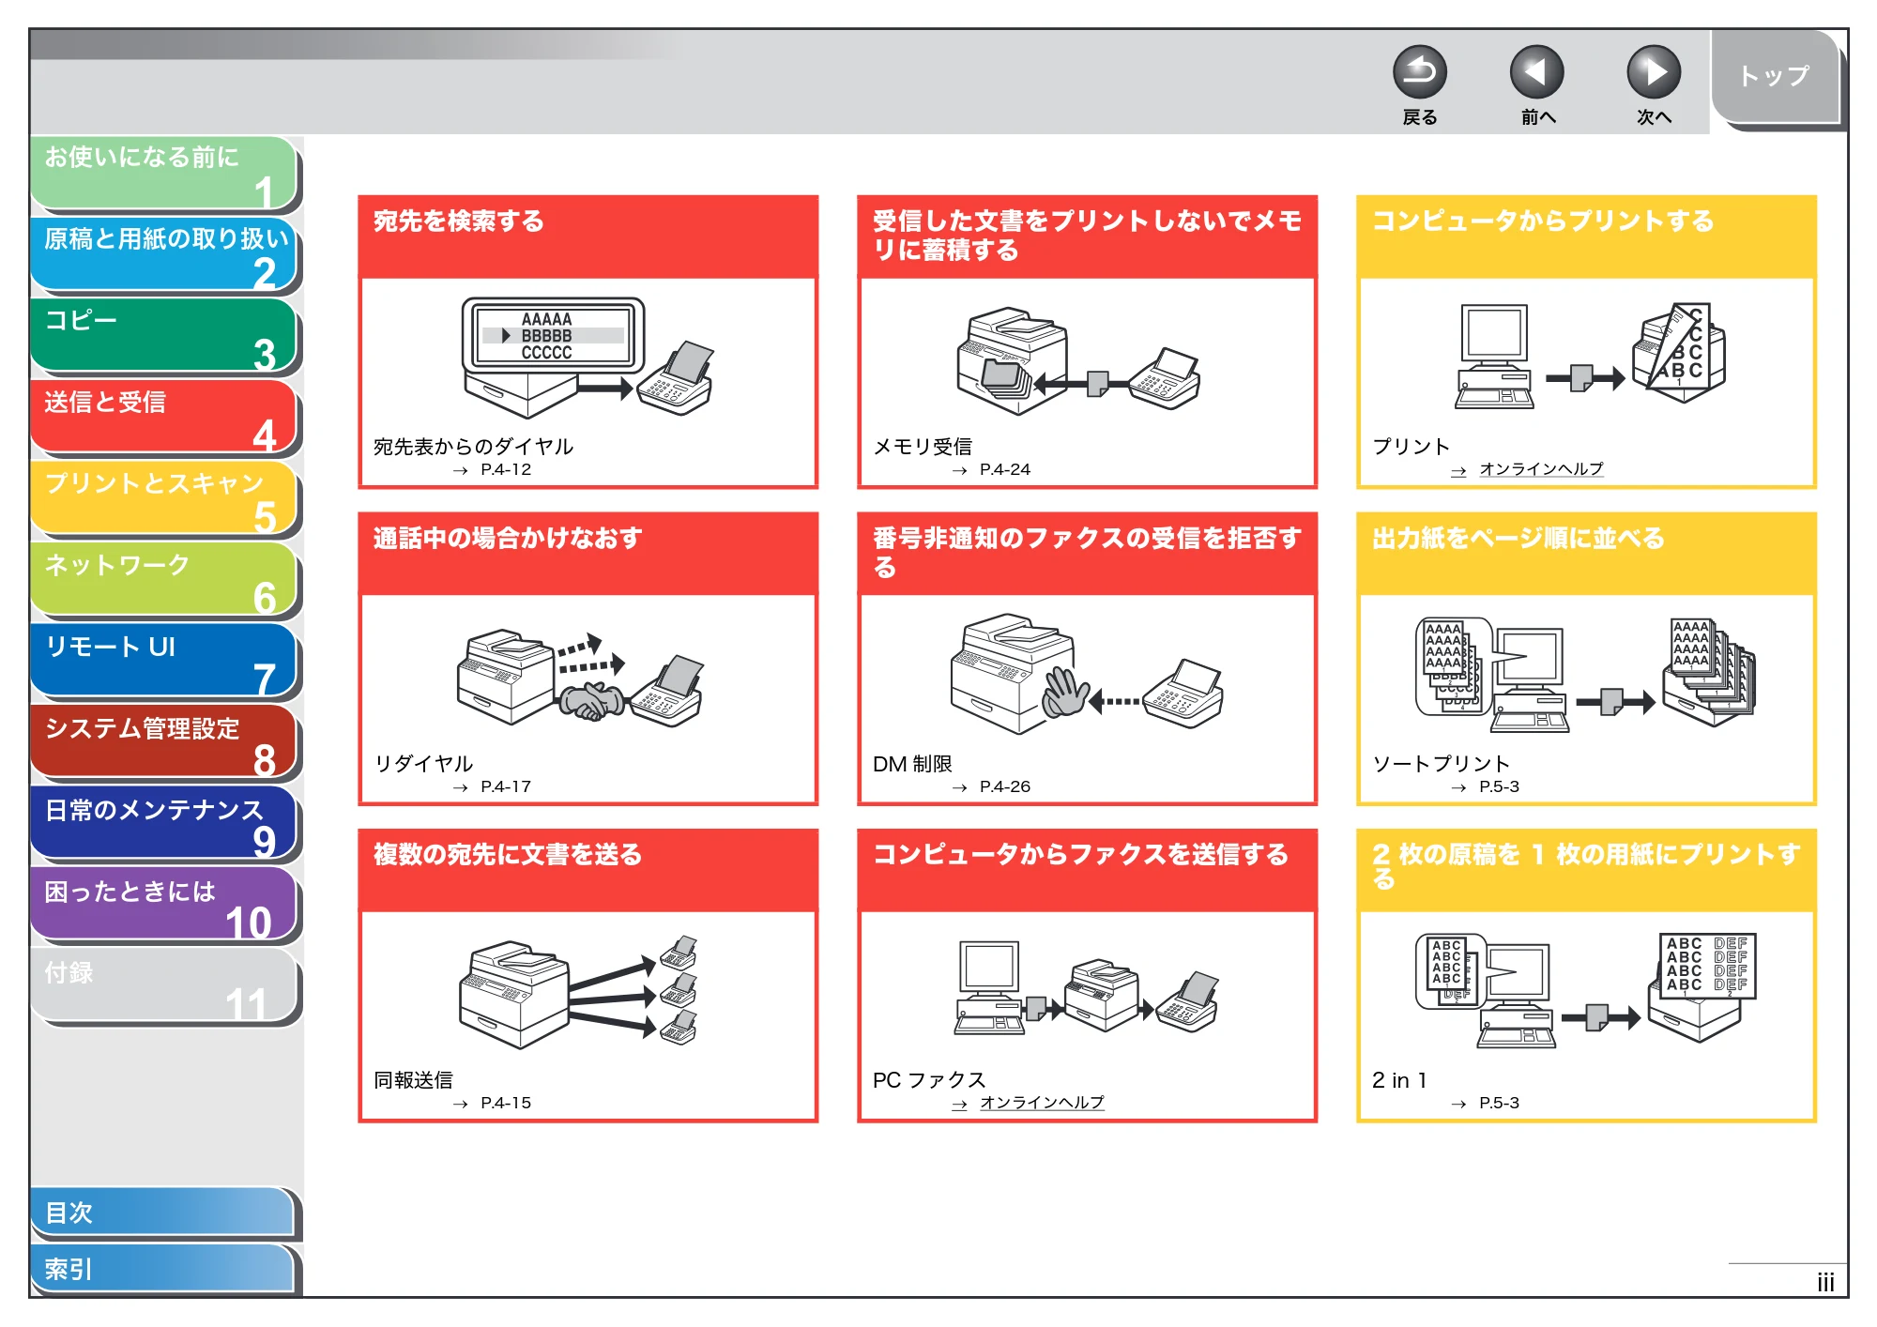
Task: Click the 通話中の場合かけなおす red header
Action: (x=588, y=554)
